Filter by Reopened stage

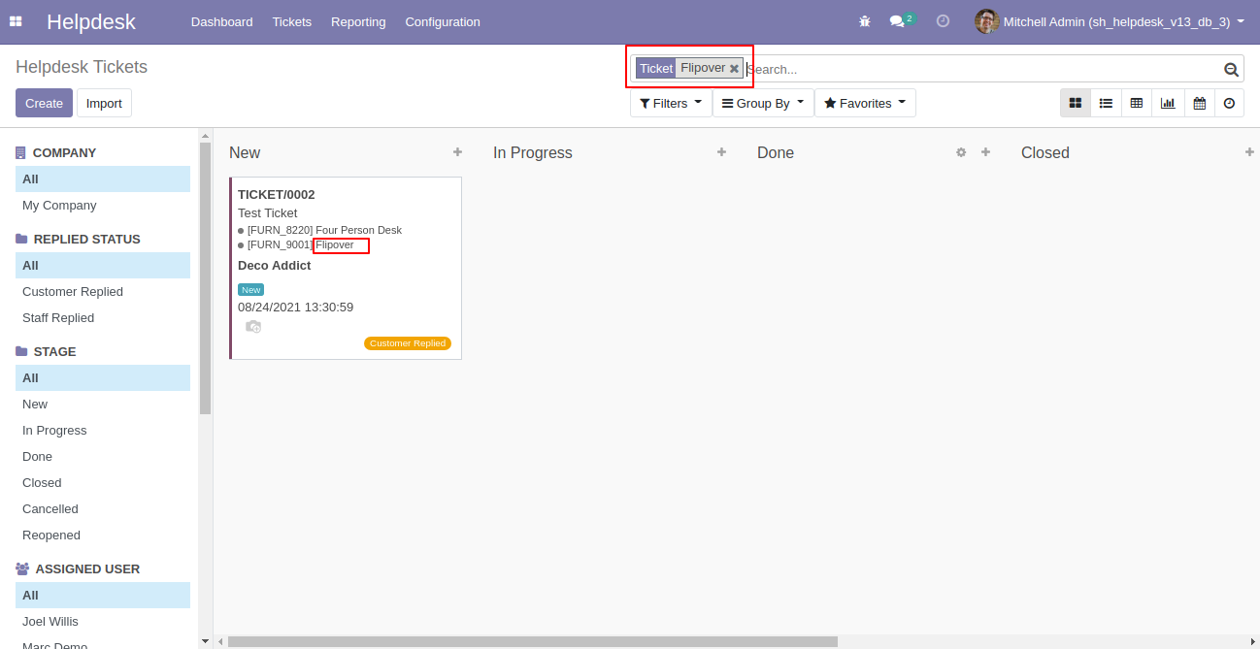coord(103,535)
